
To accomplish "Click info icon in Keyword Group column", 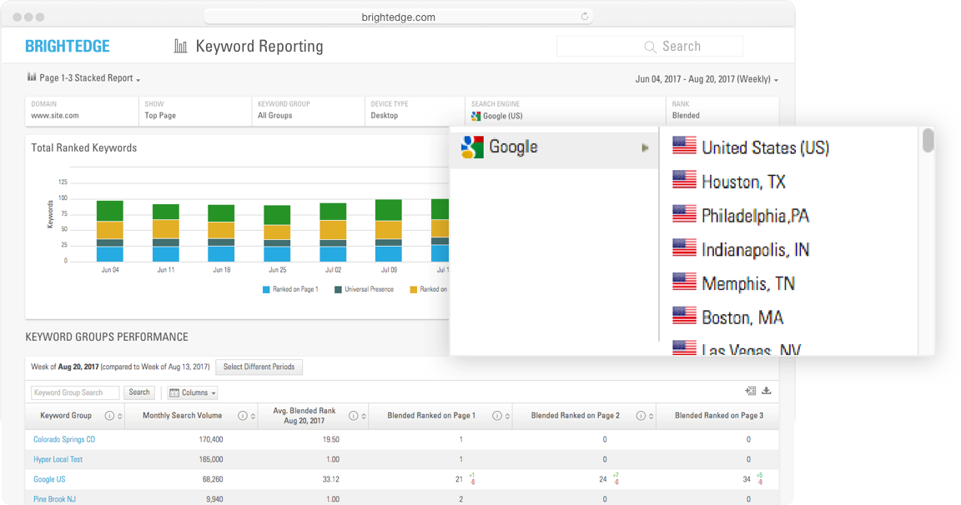I will point(109,416).
